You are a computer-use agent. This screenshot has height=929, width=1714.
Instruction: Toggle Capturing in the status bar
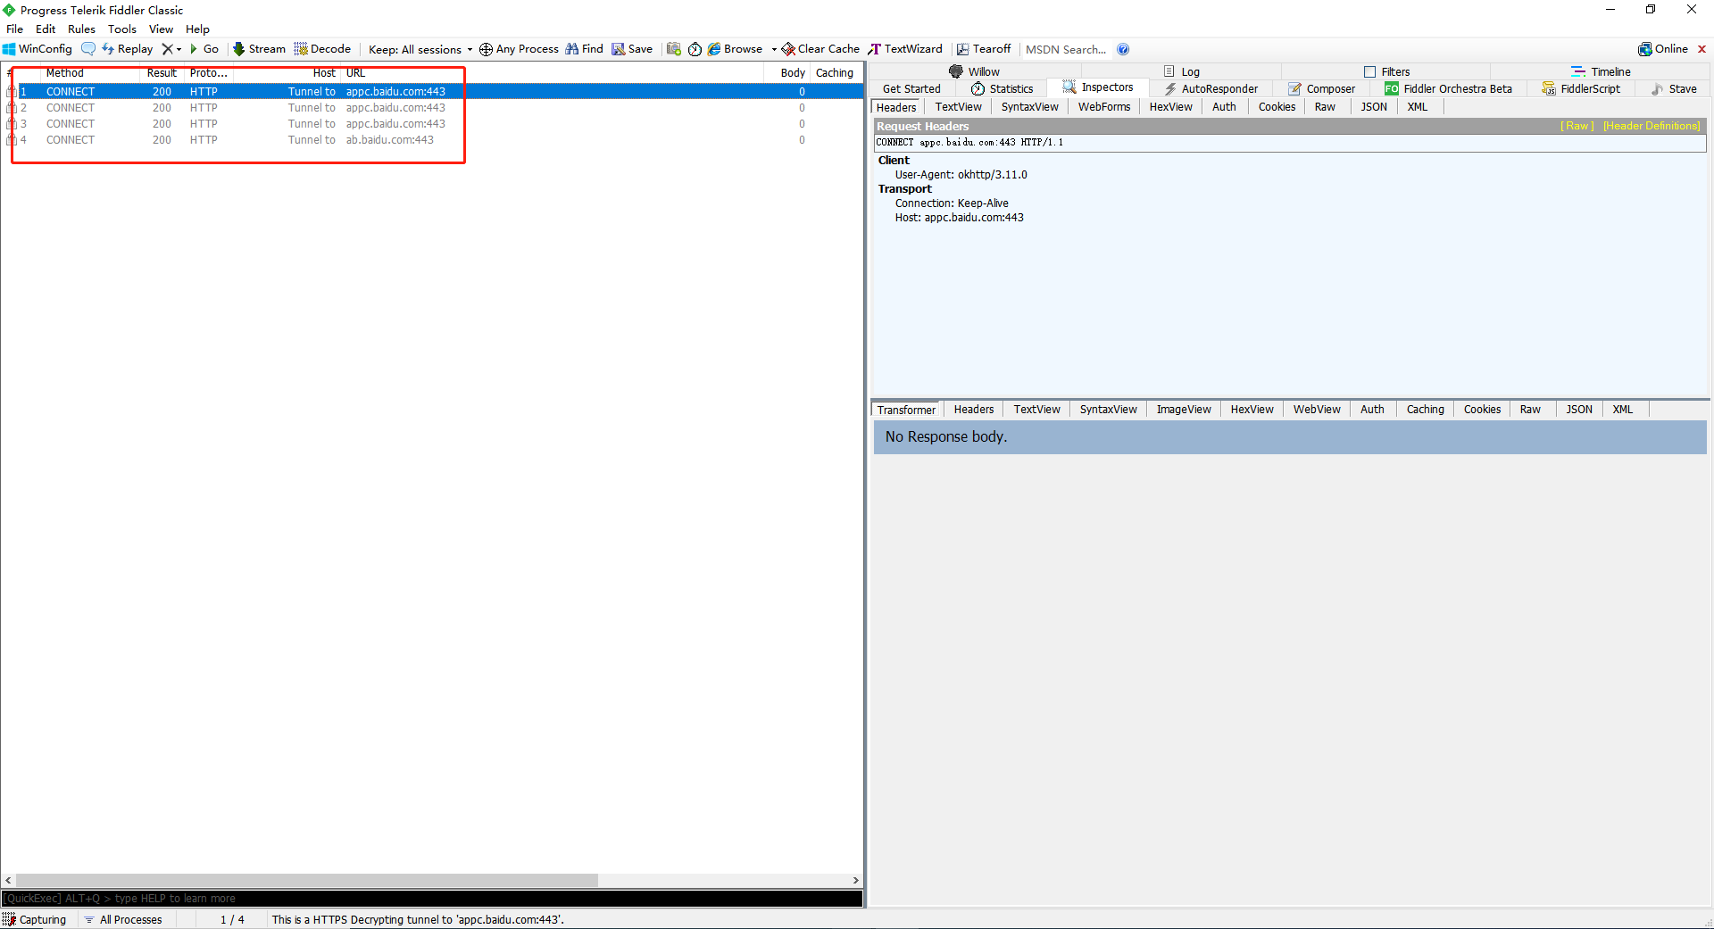[35, 919]
